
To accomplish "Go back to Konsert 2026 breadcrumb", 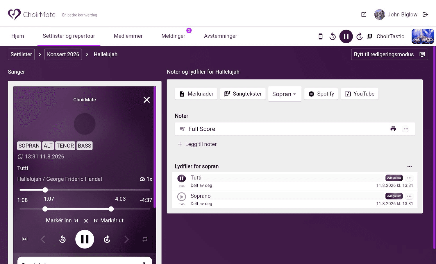I will click(x=63, y=54).
